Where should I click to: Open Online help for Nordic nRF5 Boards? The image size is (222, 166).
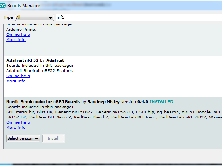(x=18, y=122)
